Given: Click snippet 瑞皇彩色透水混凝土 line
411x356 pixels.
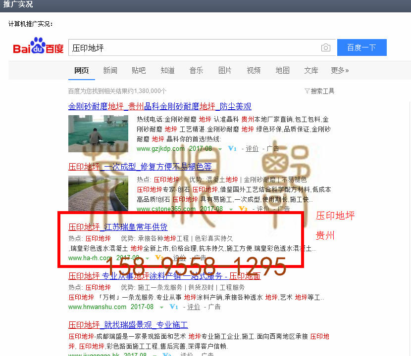Looking at the screenshot, I should (193, 248).
